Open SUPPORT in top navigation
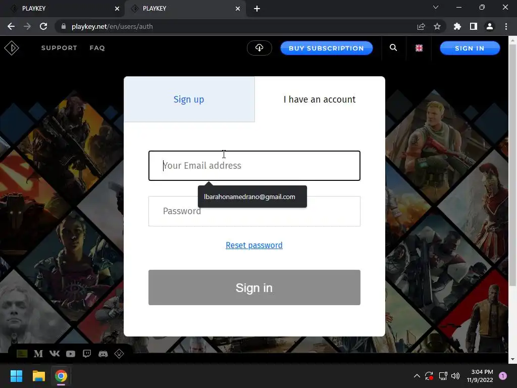The height and width of the screenshot is (388, 517). (59, 48)
